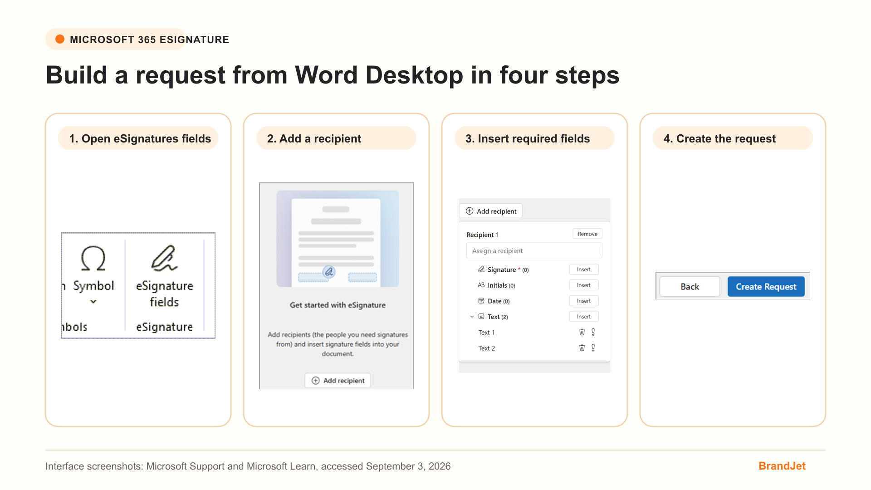Open the Omega Symbol icon in the ribbon
The image size is (871, 490).
tap(93, 258)
